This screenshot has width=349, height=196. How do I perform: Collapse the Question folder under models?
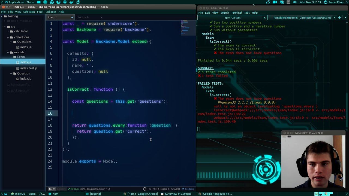tap(11, 73)
